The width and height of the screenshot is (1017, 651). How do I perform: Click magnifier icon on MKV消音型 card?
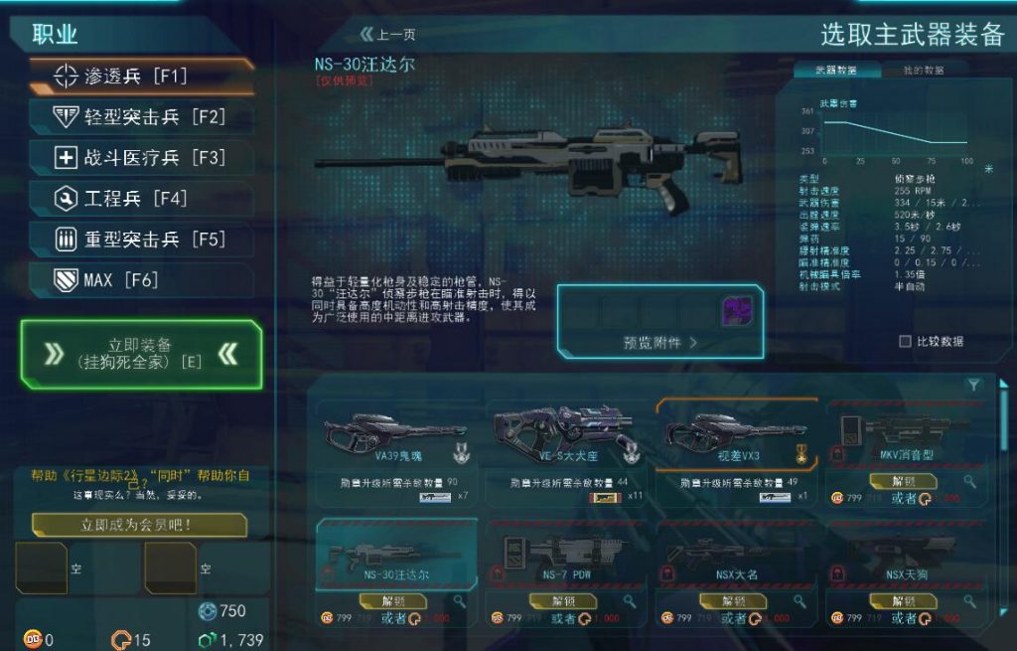pyautogui.click(x=969, y=482)
